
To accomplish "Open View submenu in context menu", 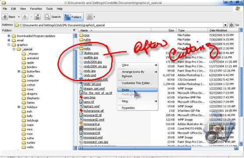I will click(x=137, y=65).
